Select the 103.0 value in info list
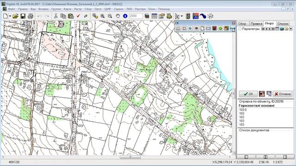 pos(243,110)
